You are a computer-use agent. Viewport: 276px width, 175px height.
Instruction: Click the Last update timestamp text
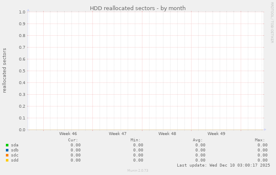coord(223,165)
